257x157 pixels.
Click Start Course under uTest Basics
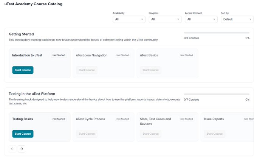151,70
